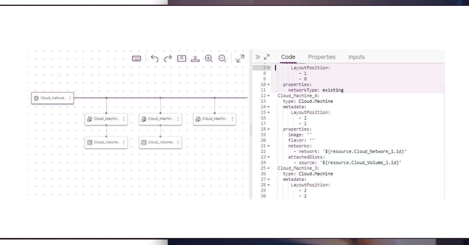469x245 pixels.
Task: Zoom in on the design canvas
Action: pos(209,59)
